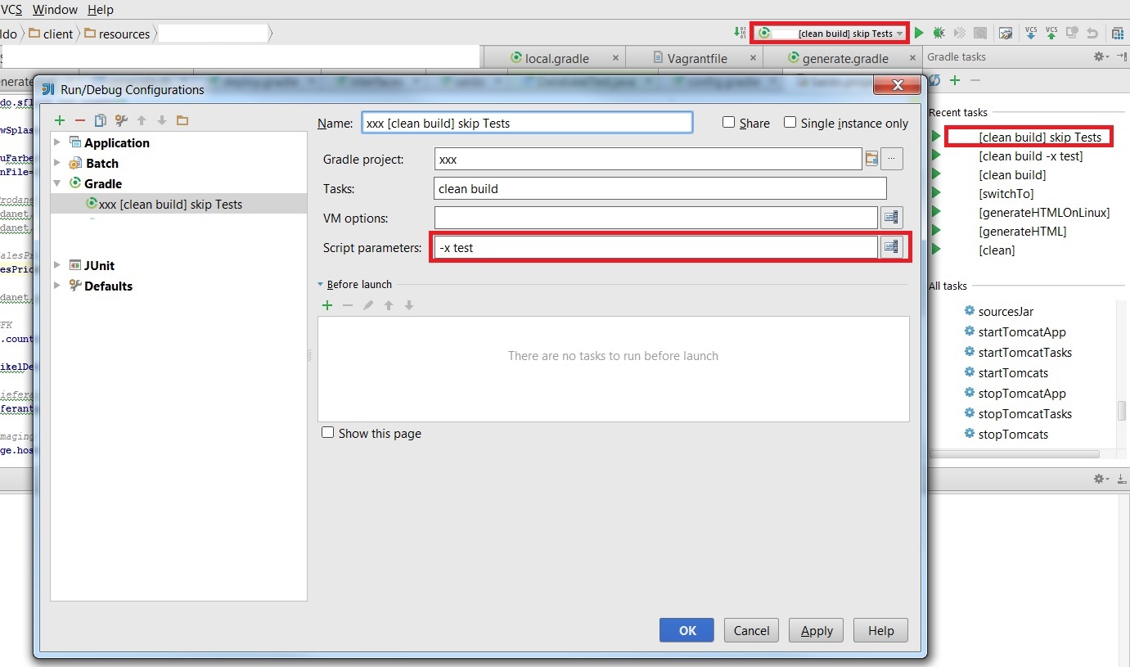This screenshot has width=1130, height=667.
Task: Click the Apply button
Action: coord(817,630)
